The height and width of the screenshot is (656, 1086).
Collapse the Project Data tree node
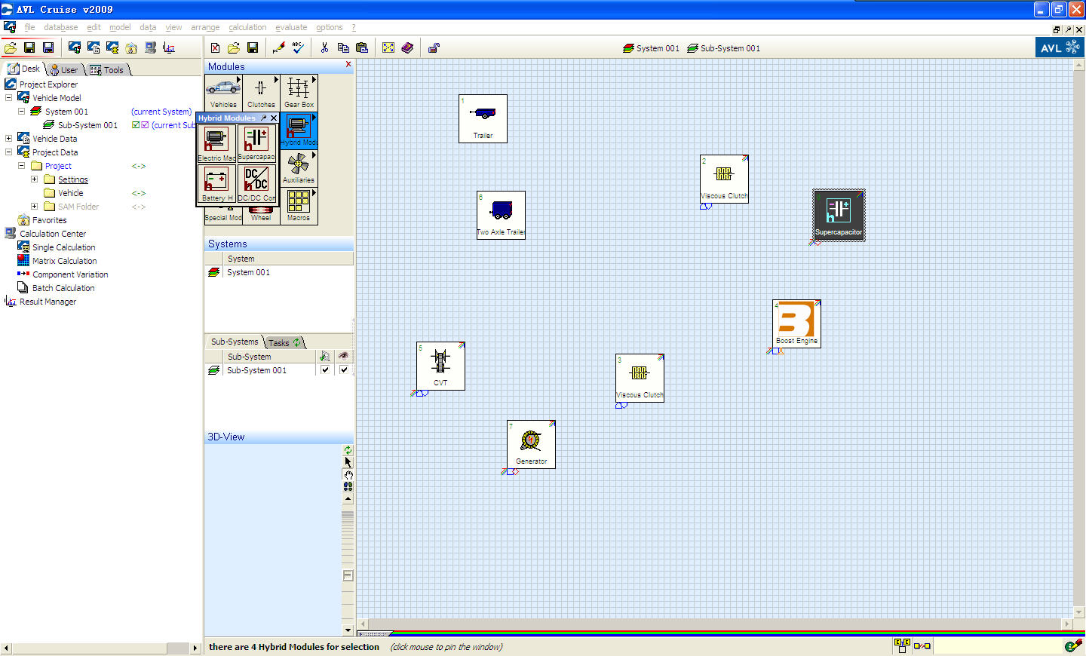pos(9,152)
